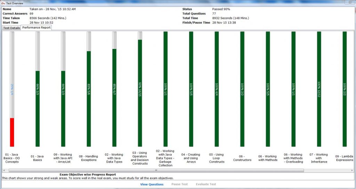Viewport: 356px width, 189px height.
Task: Click the horizontal scrollbar right arrow
Action: 352,171
